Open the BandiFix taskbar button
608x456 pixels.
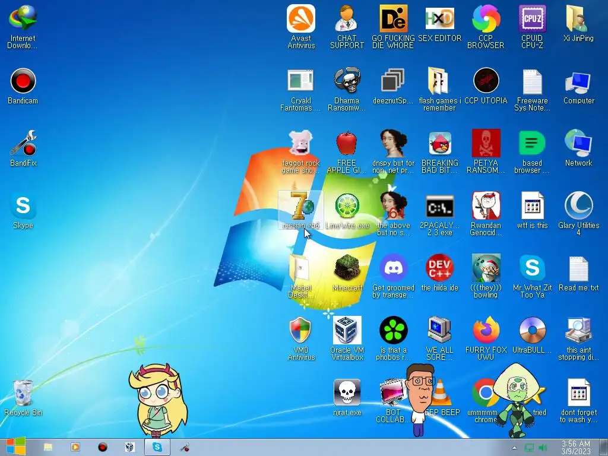pos(185,447)
